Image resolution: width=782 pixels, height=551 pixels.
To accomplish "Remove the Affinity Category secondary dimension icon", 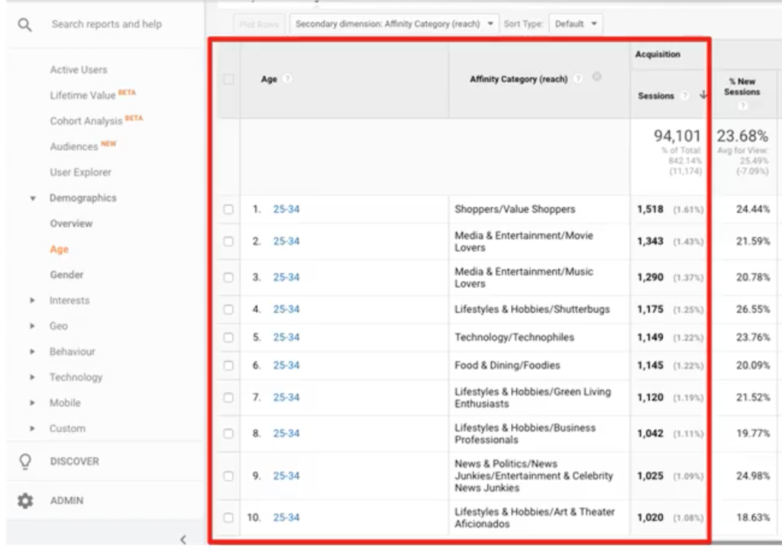I will click(x=596, y=76).
